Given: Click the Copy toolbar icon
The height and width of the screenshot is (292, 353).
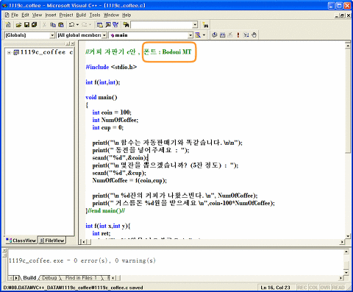Looking at the screenshot, I should (53, 25).
